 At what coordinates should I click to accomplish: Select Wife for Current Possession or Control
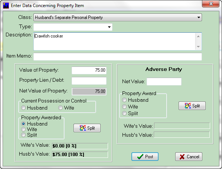[x=61, y=108]
